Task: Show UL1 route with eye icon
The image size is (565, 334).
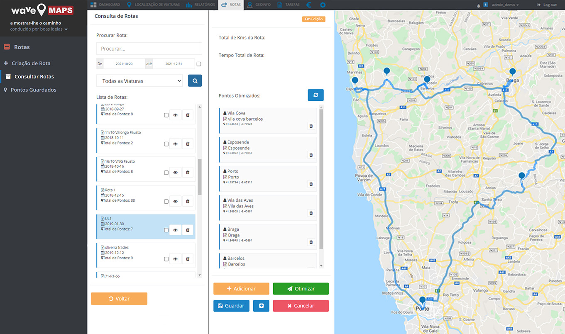Action: tap(175, 230)
